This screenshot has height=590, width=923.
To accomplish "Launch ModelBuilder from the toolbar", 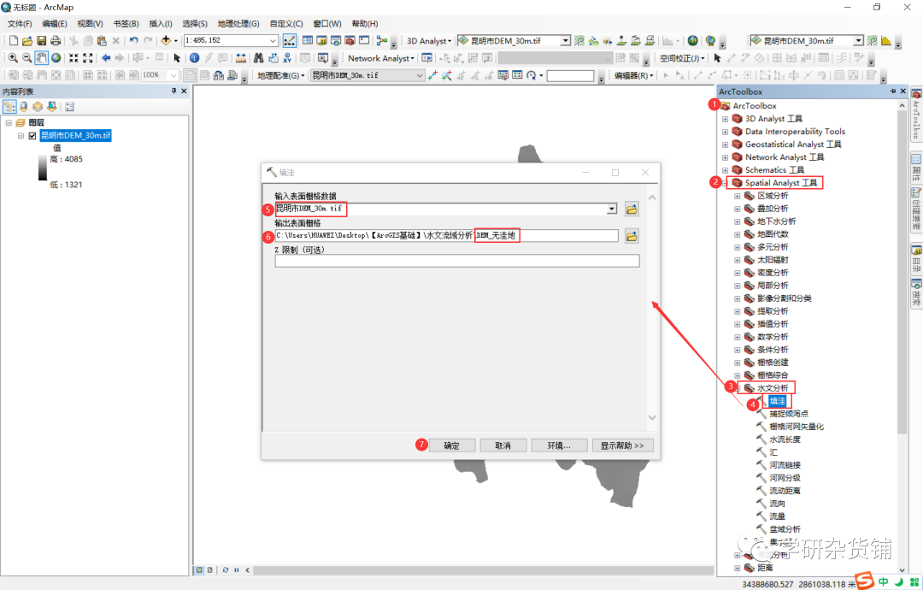I will coord(381,41).
